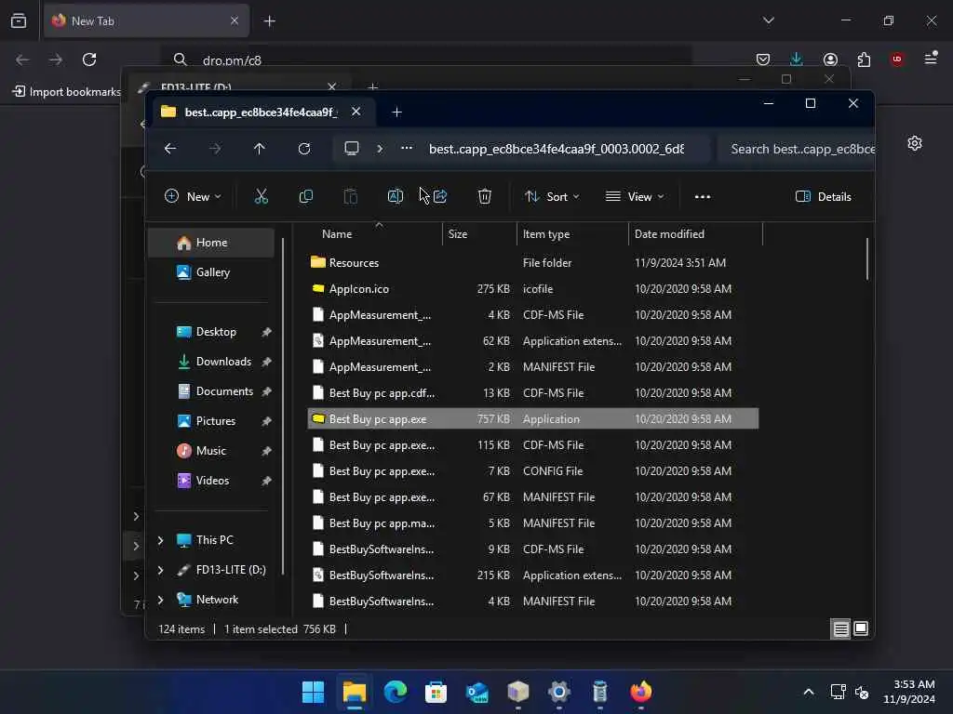953x714 pixels.
Task: Click the This PC monitor icon in address bar
Action: [x=351, y=148]
